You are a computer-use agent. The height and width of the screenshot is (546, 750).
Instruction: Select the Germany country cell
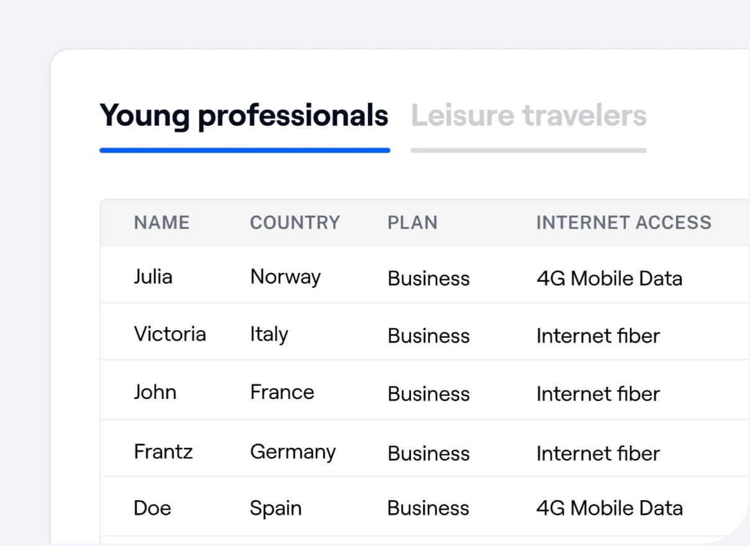292,452
